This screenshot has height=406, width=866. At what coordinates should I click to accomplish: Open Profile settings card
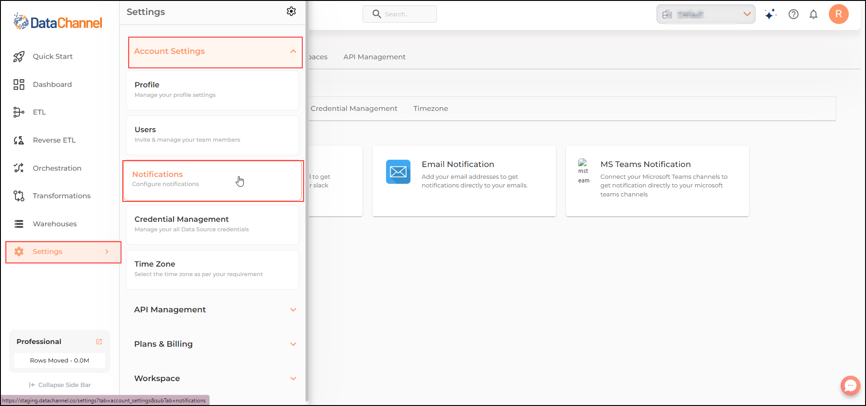point(213,91)
